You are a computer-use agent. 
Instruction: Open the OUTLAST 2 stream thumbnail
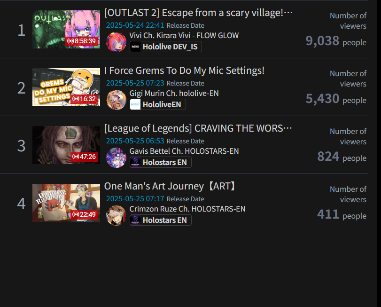[66, 29]
